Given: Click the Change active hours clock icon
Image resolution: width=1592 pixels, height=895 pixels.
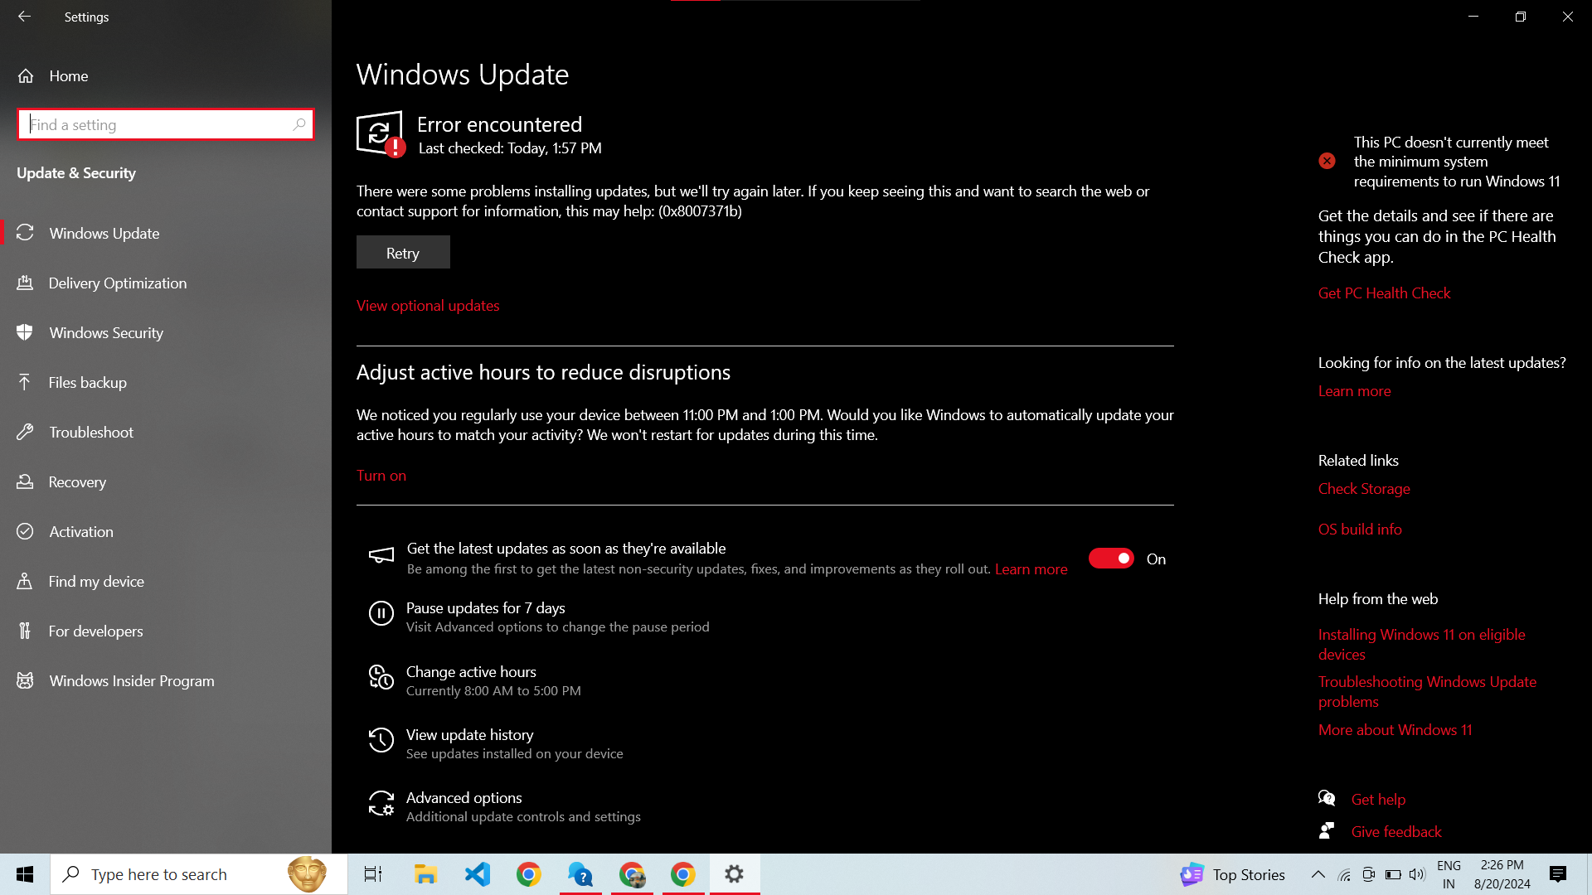Looking at the screenshot, I should pyautogui.click(x=381, y=678).
